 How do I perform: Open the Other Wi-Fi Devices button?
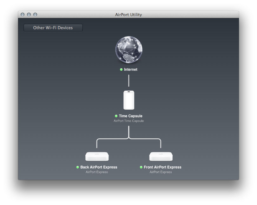click(x=53, y=28)
